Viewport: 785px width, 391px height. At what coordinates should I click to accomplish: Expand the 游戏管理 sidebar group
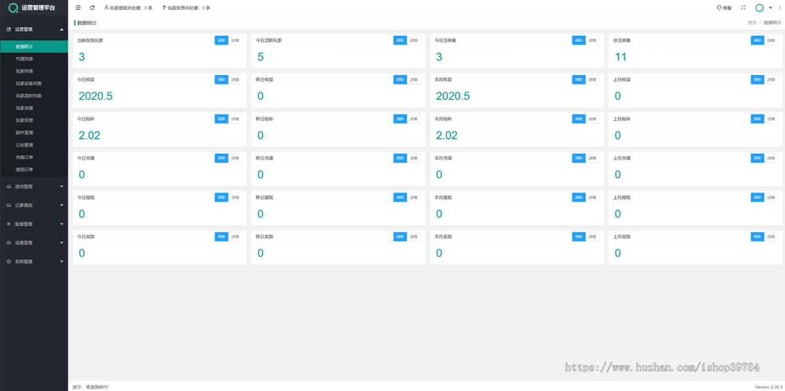click(x=34, y=186)
